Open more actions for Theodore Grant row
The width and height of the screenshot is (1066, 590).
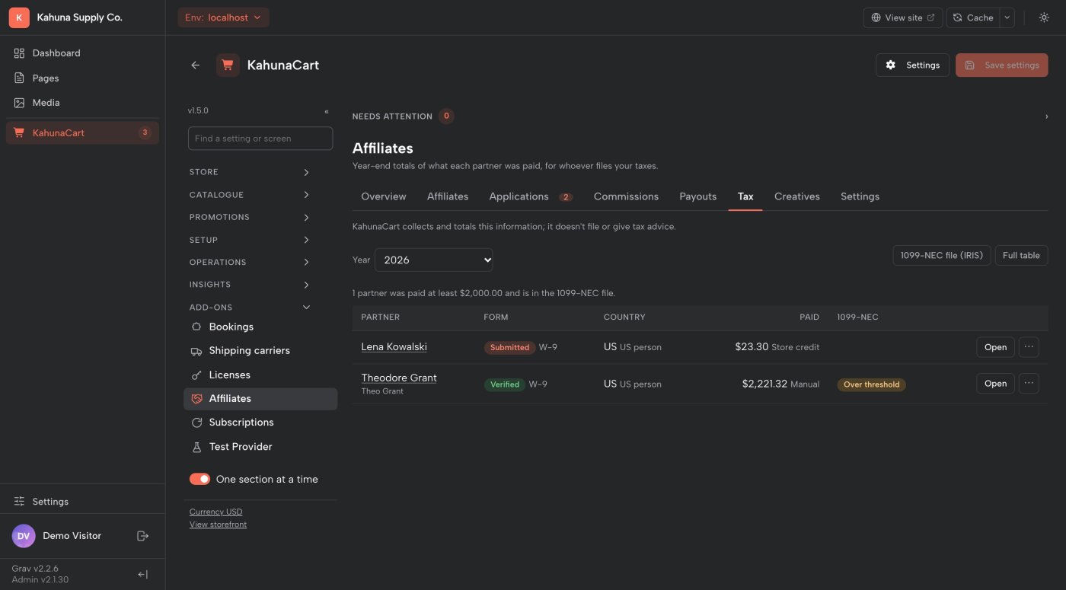(x=1029, y=384)
